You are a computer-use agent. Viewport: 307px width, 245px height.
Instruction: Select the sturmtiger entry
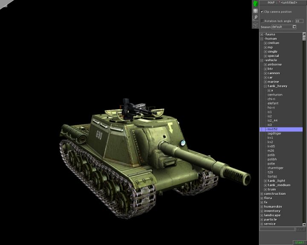[275, 168]
